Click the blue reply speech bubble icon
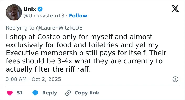Screen dimensions: 185x100 tap(35, 93)
